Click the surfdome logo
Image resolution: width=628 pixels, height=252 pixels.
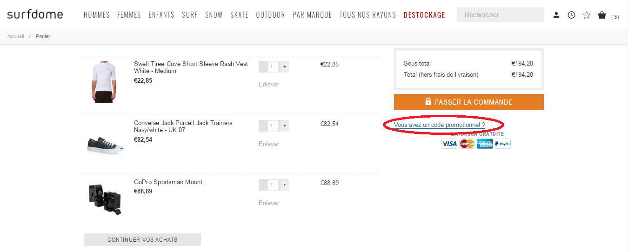pyautogui.click(x=35, y=14)
